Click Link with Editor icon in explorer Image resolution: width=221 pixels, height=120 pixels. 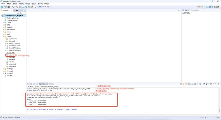coord(21,13)
